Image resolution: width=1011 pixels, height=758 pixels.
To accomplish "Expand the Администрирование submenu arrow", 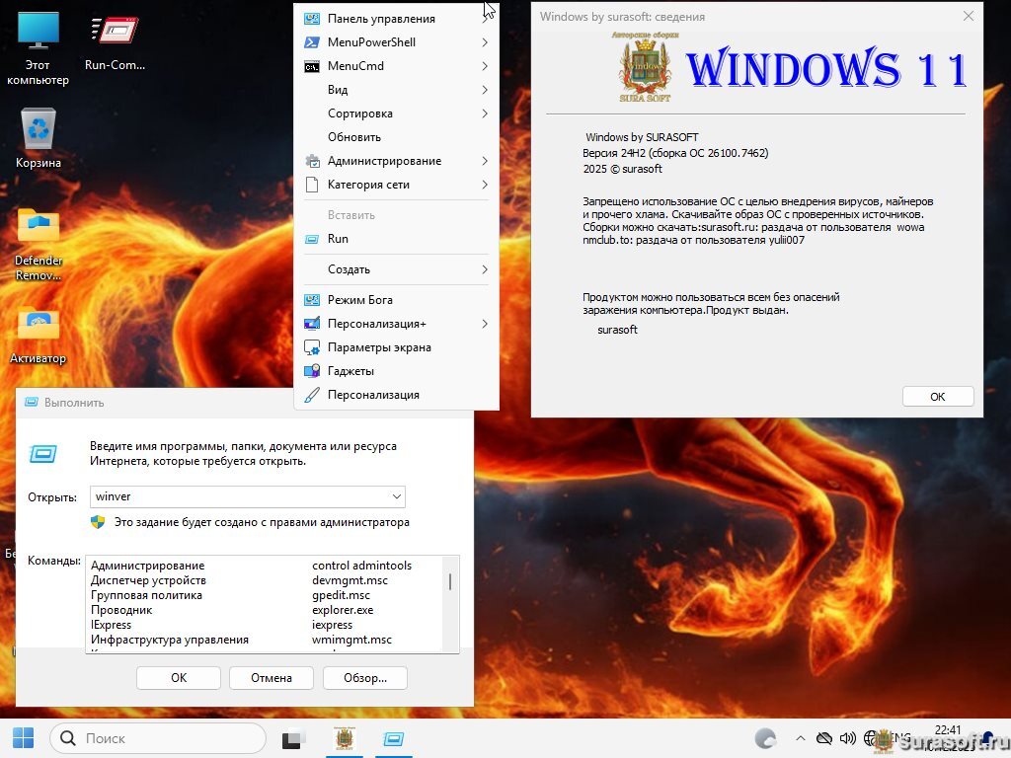I will tap(484, 161).
